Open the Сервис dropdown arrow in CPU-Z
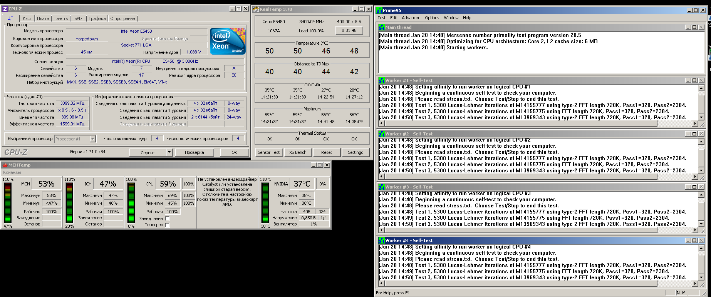Image resolution: width=711 pixels, height=297 pixels. point(169,152)
